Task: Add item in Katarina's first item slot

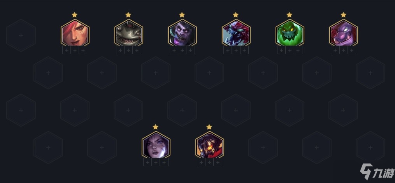Action: tap(67, 50)
